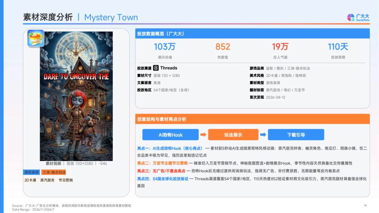Click the 下载引导 step button
The height and width of the screenshot is (213, 379).
click(296, 135)
